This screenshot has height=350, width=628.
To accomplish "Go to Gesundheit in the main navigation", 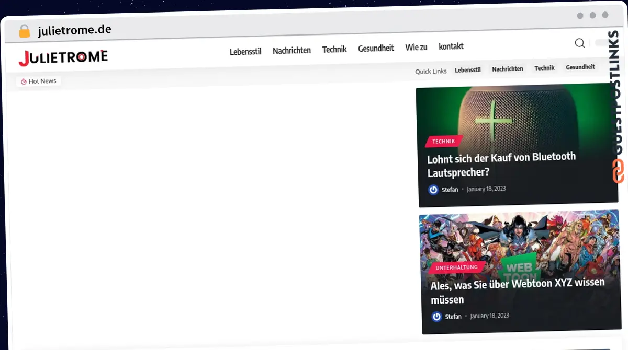I will [x=376, y=49].
